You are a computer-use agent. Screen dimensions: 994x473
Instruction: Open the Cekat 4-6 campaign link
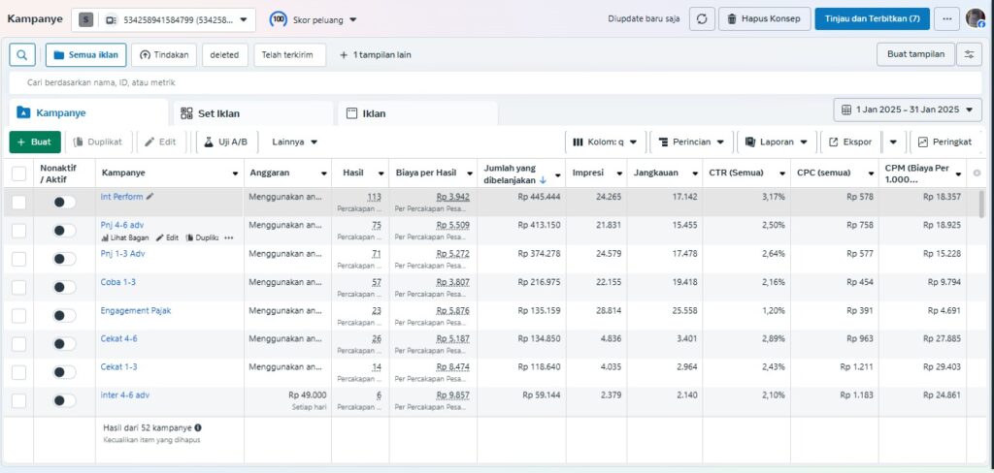120,339
